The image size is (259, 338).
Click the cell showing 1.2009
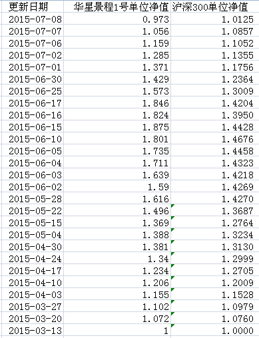pos(214,282)
